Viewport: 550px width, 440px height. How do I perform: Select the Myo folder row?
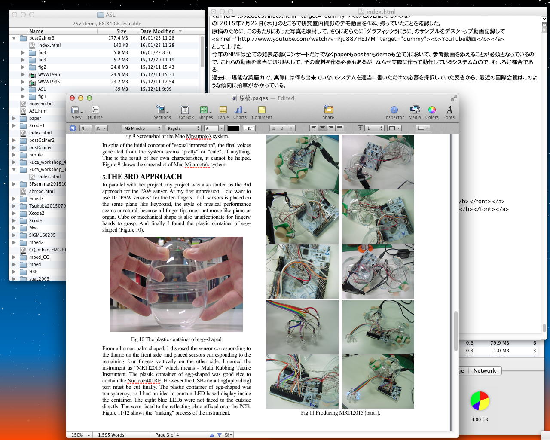click(x=38, y=228)
